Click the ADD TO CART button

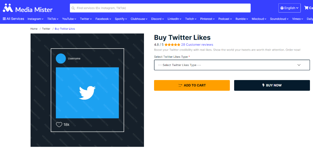(192, 85)
